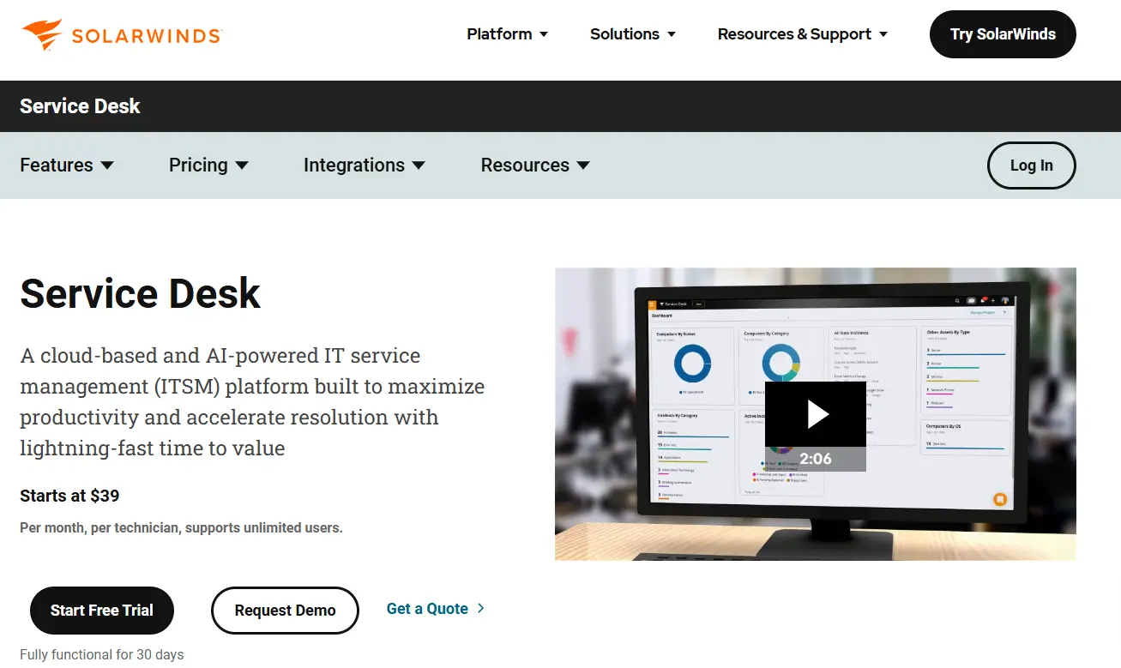Expand Resources & Support dropdown arrow
Viewport: 1121px width, 668px height.
click(883, 34)
